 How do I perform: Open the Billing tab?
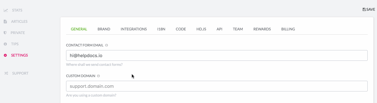tap(288, 29)
